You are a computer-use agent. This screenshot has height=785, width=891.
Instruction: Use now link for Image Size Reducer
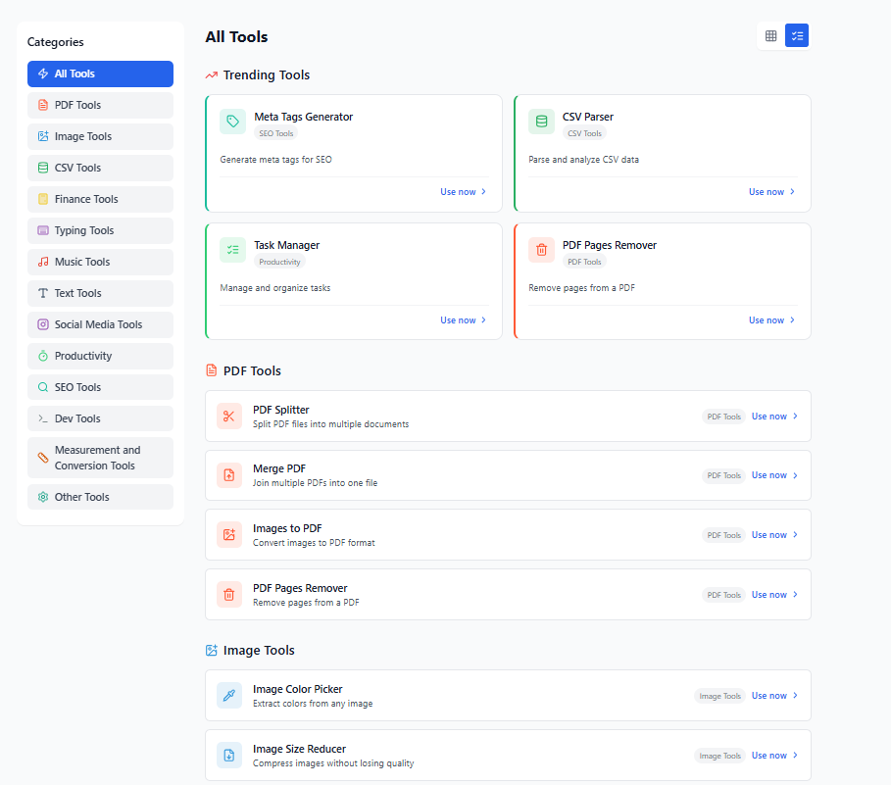tap(774, 756)
